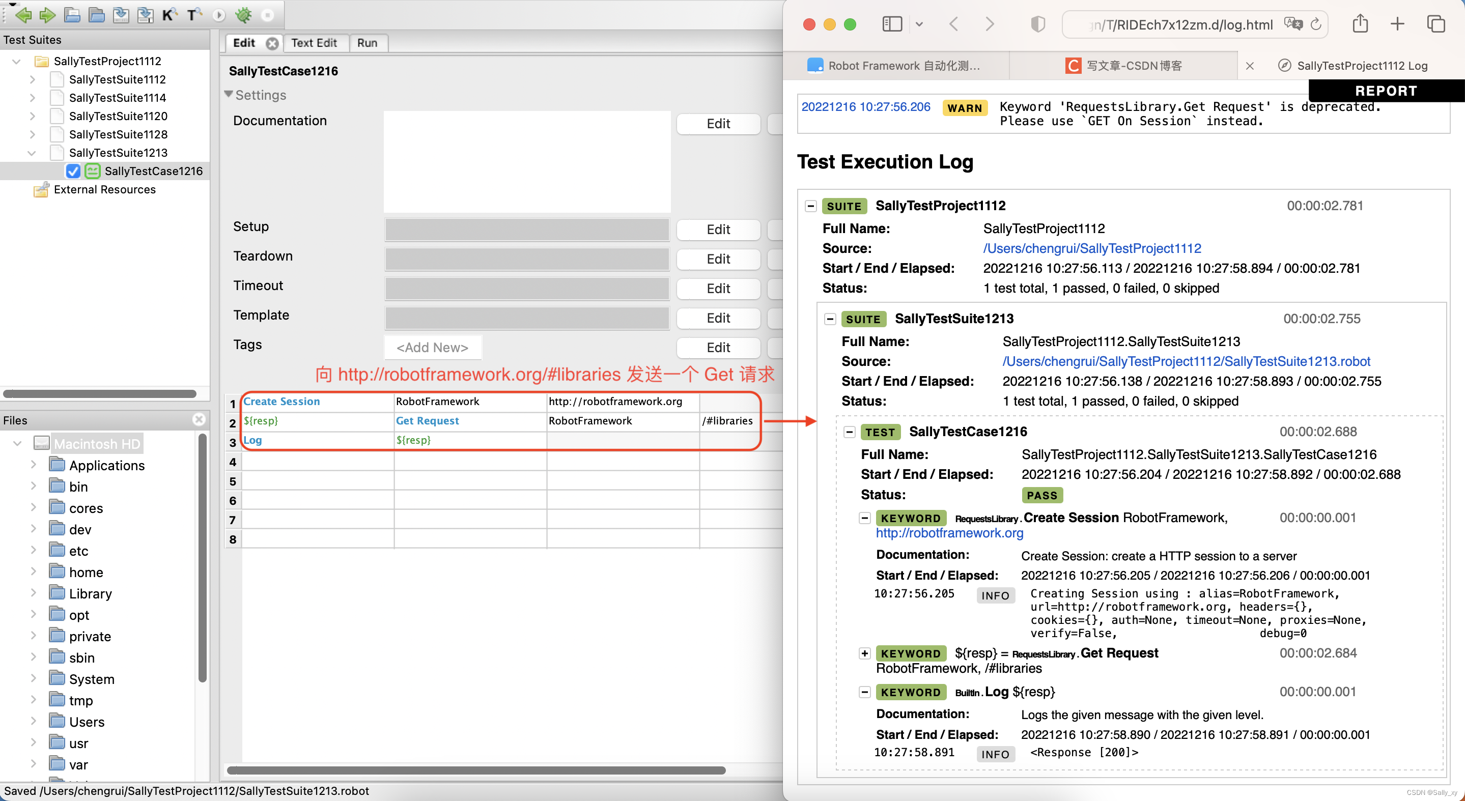Viewport: 1465px width, 801px height.
Task: Toggle the Safari sidebar icon
Action: pos(892,24)
